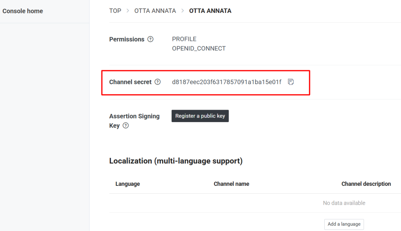Click the OPENID_CONNECT permission entry

click(199, 49)
